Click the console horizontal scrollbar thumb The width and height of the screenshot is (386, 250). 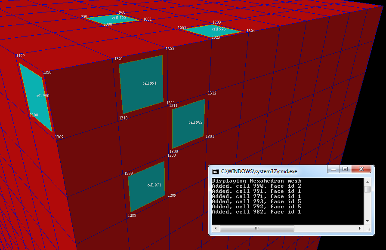[257, 229]
